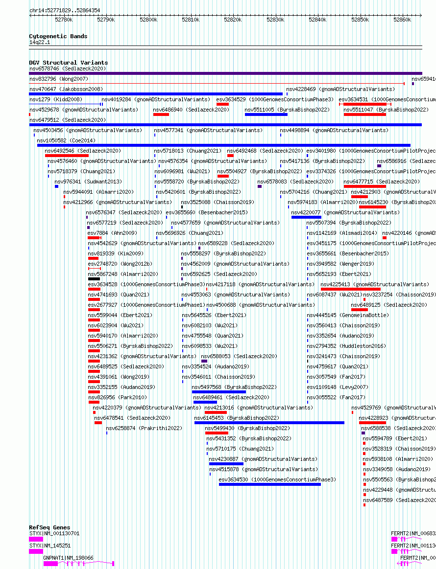Click nsv4228469 gnomAD variant label
This screenshot has width=436, height=569.
click(x=340, y=89)
